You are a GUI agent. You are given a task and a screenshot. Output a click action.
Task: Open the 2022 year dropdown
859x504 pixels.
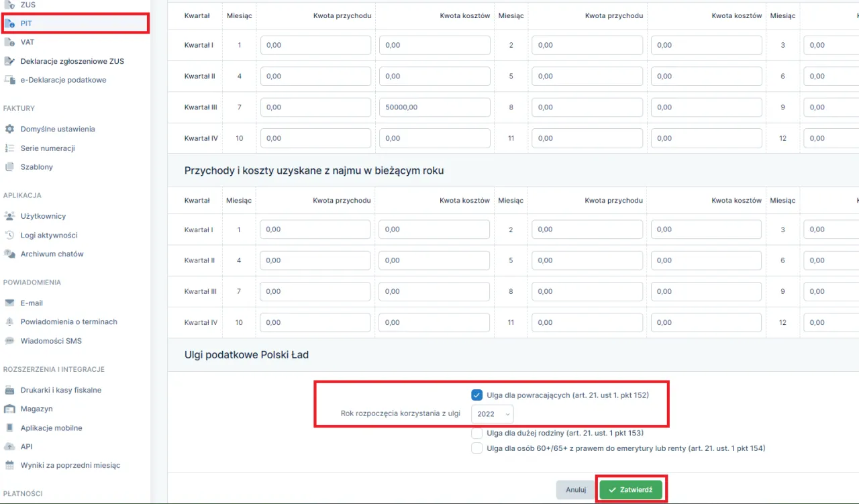coord(493,414)
